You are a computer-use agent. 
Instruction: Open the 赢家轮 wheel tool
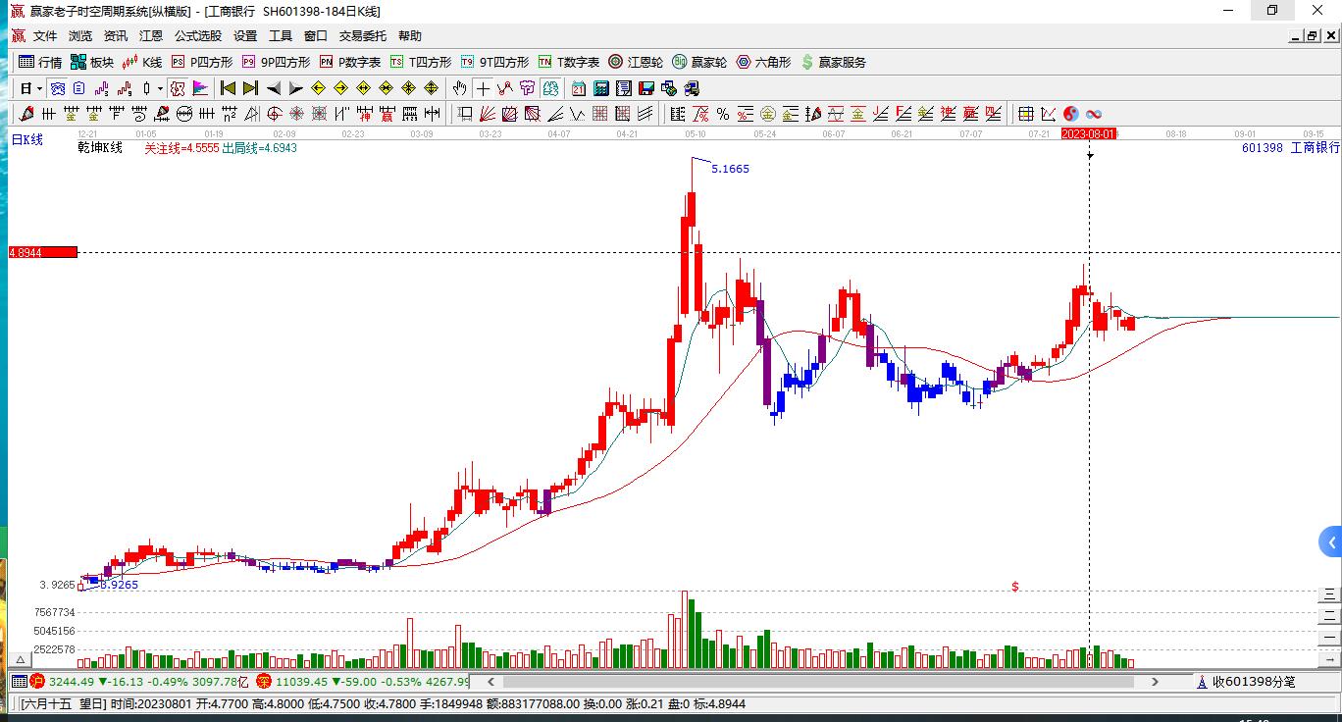pyautogui.click(x=699, y=62)
